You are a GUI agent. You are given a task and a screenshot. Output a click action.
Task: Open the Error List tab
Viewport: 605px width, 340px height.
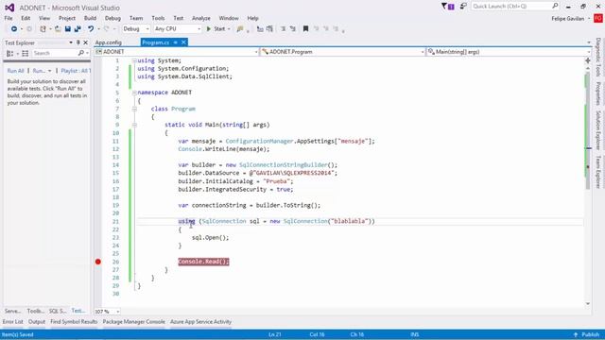coord(12,322)
